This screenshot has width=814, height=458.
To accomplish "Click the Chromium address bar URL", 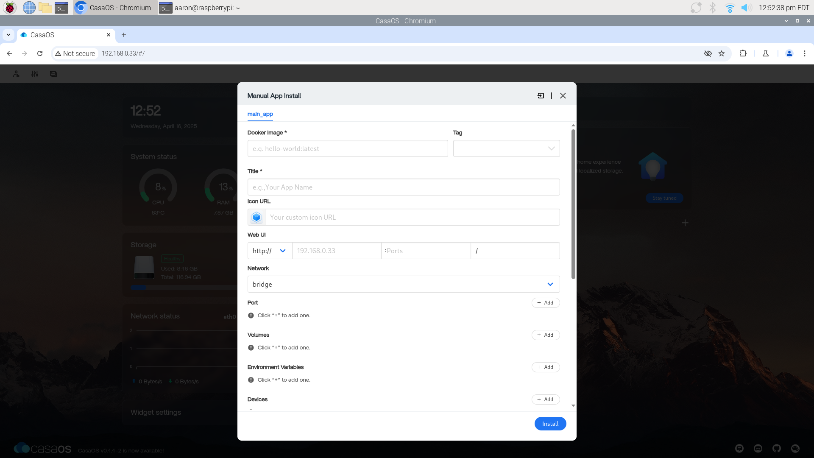I will tap(123, 53).
